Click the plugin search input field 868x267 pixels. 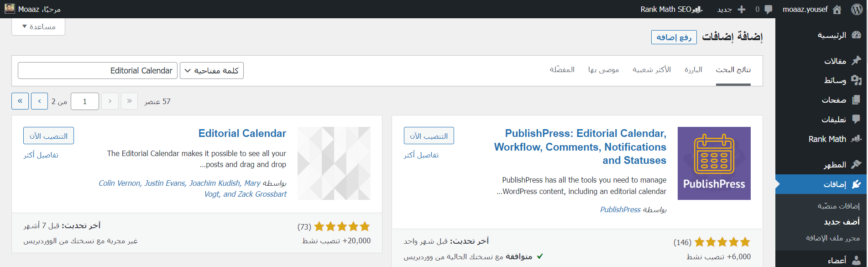[x=98, y=71]
